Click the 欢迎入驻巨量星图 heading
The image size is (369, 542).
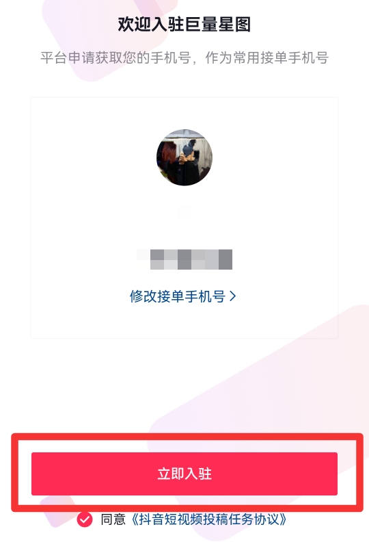[x=184, y=24]
